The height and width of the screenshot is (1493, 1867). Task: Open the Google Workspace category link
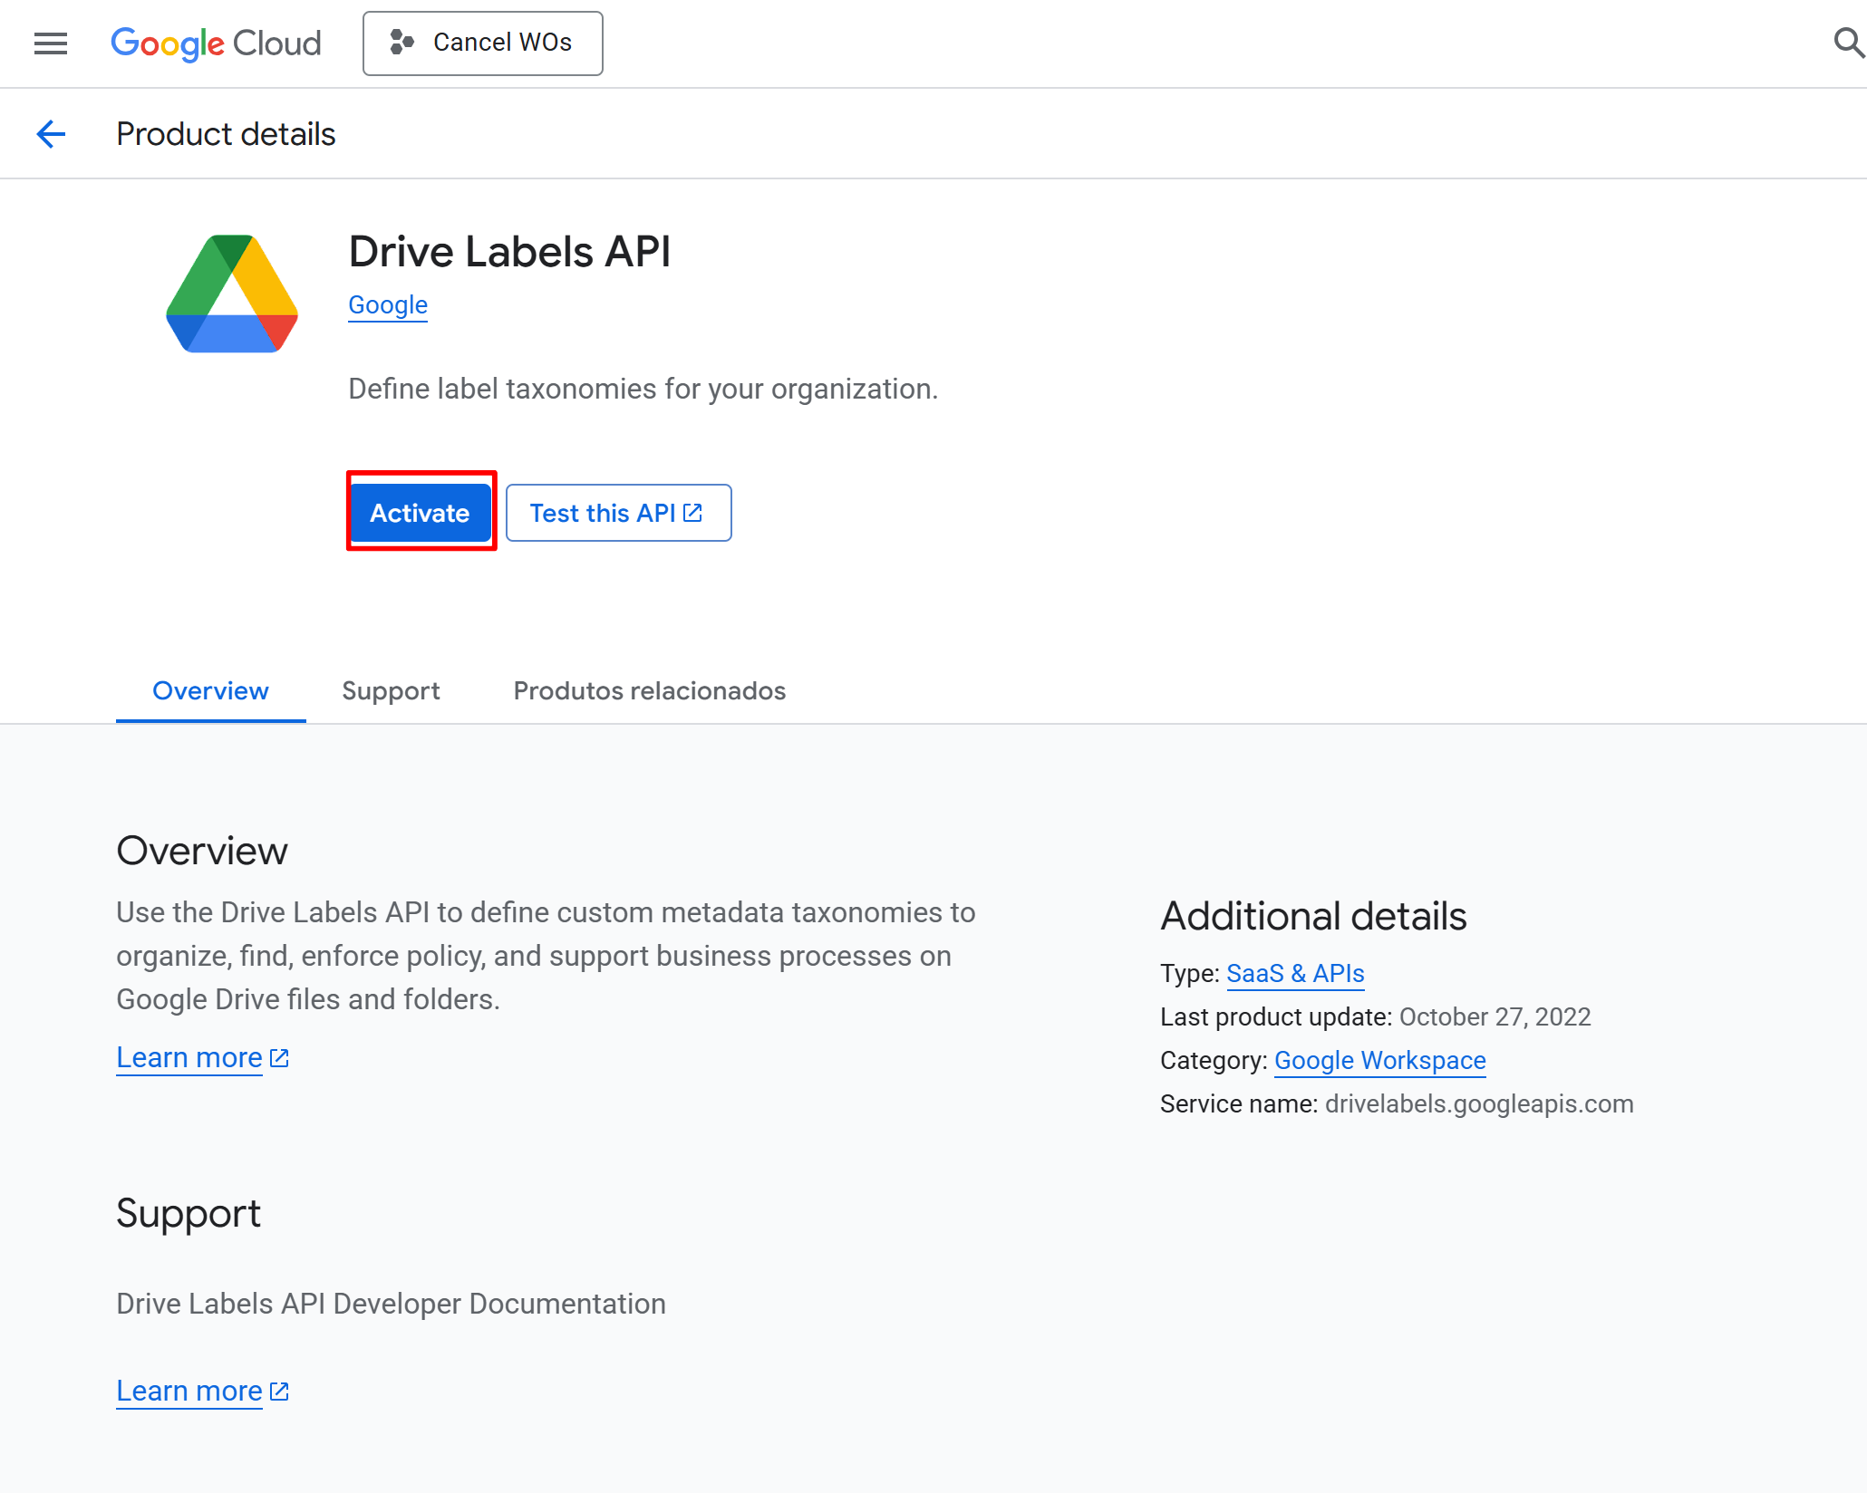coord(1379,1060)
